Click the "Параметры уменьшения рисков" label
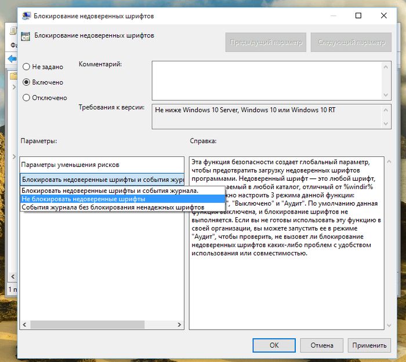Viewport: 406px width, 362px height. pyautogui.click(x=70, y=164)
